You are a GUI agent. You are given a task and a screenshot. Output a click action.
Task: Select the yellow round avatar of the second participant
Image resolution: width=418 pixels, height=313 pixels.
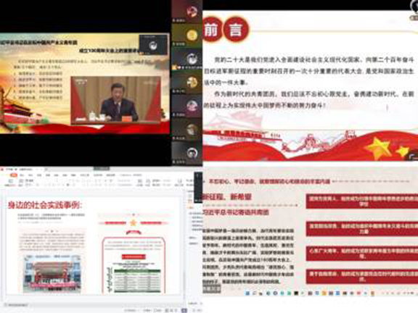[x=192, y=35]
